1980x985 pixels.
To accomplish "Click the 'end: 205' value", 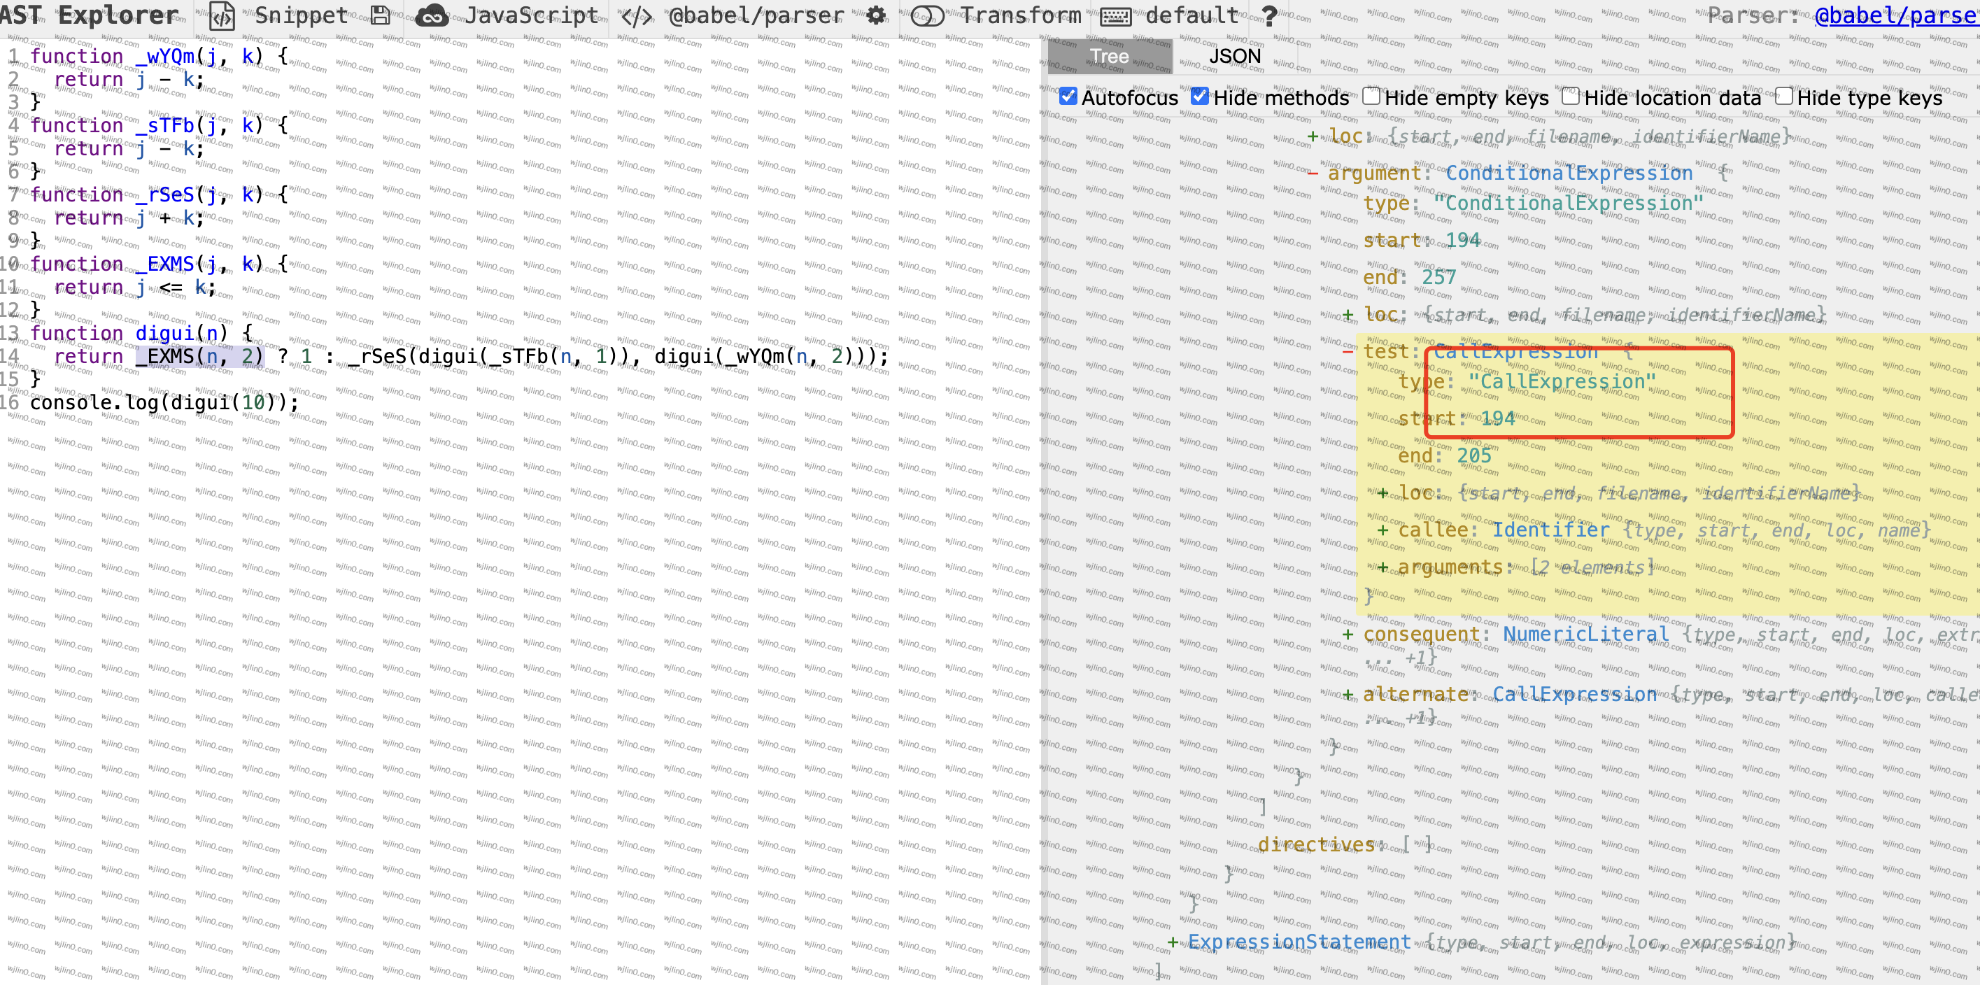I will click(x=1474, y=455).
